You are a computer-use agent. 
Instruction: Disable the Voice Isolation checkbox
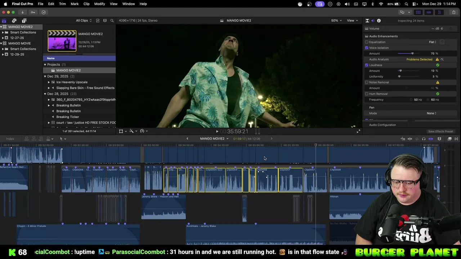tap(367, 48)
